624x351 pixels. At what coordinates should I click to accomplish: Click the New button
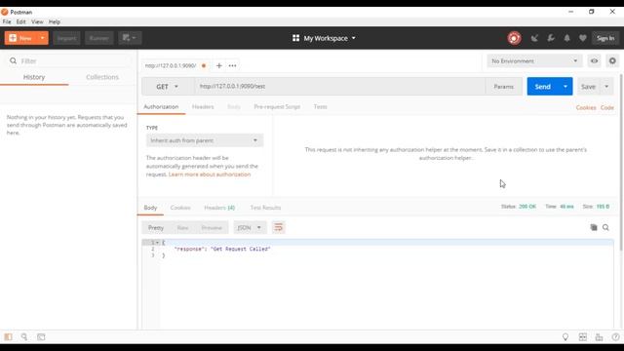click(21, 38)
